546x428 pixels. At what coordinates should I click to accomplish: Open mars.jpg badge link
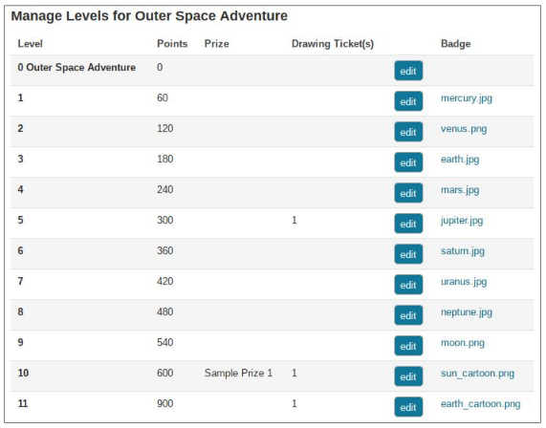pos(460,190)
